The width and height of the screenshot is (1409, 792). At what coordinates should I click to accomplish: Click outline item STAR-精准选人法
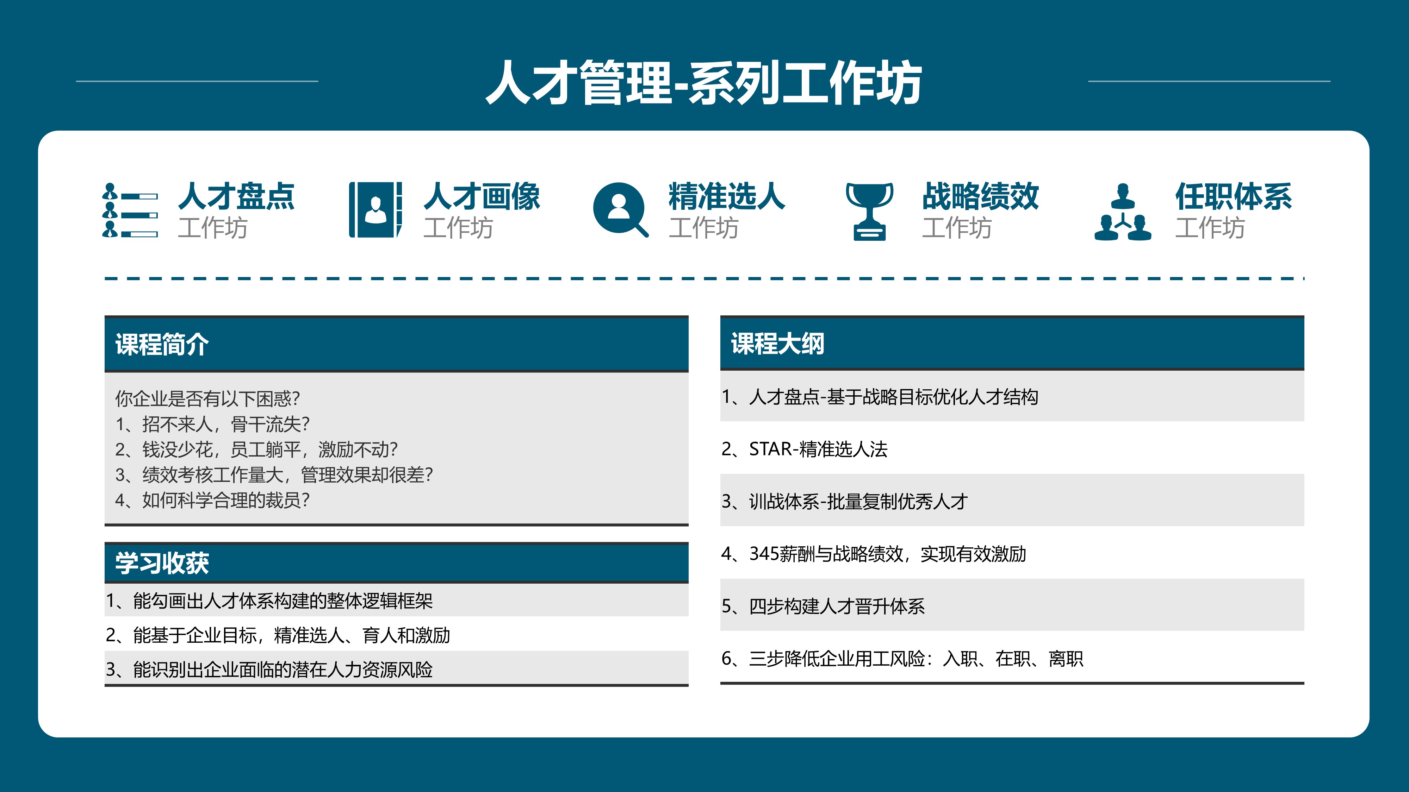(804, 449)
